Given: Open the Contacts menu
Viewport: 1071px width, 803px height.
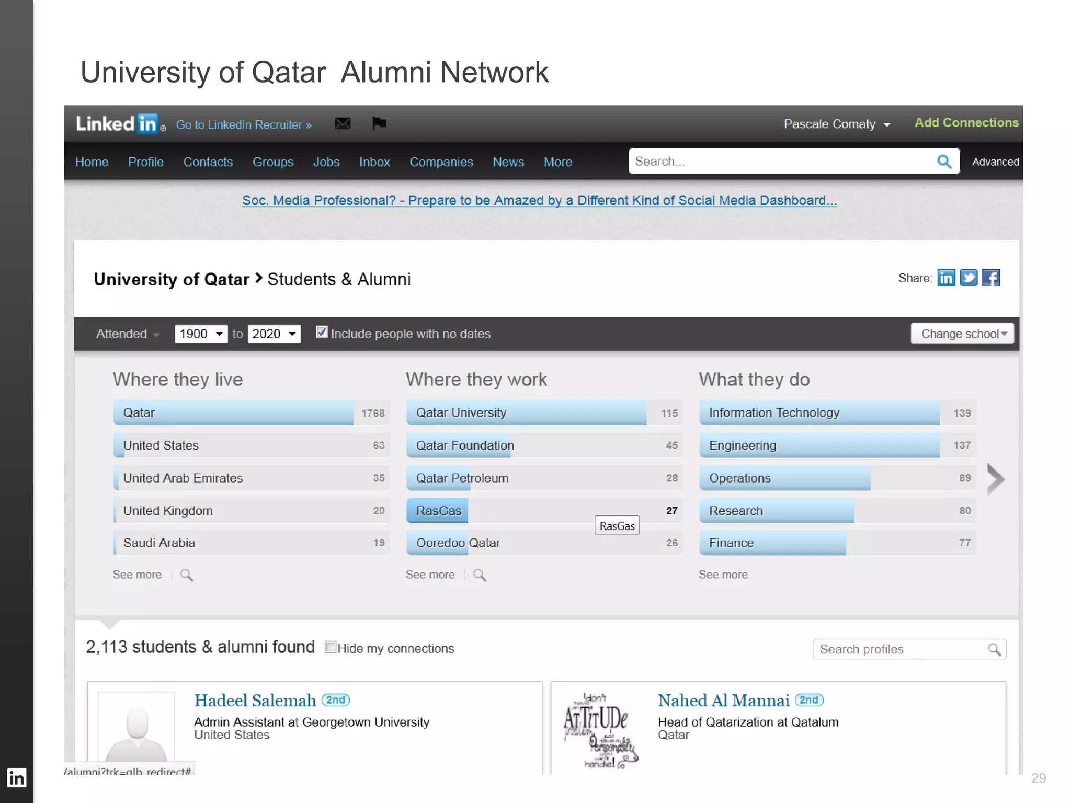Looking at the screenshot, I should pyautogui.click(x=208, y=162).
